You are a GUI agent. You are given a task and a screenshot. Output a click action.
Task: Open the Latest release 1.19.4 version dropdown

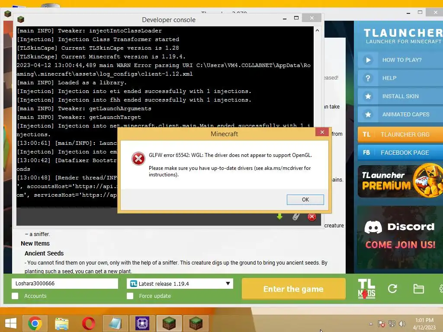(x=180, y=284)
